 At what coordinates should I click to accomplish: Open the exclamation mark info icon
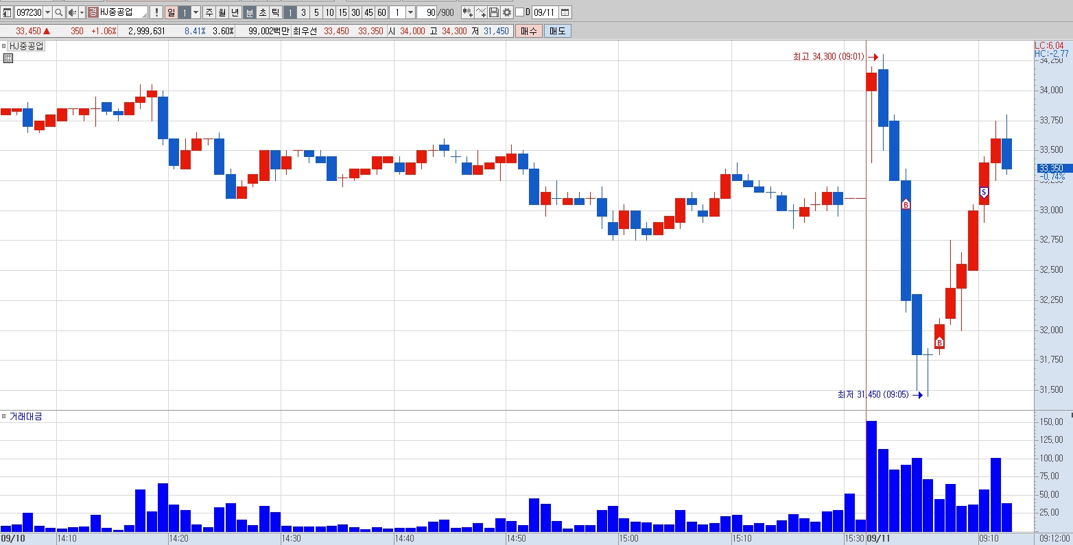(156, 12)
